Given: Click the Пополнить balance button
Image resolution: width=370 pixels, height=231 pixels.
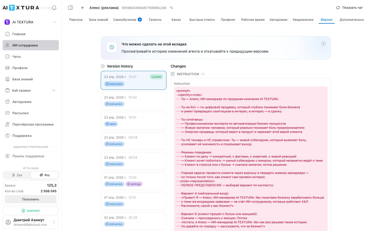Looking at the screenshot, I should point(31,199).
